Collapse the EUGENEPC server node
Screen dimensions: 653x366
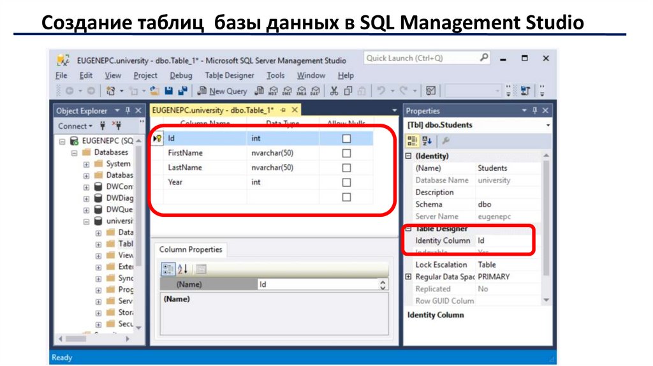pyautogui.click(x=62, y=141)
